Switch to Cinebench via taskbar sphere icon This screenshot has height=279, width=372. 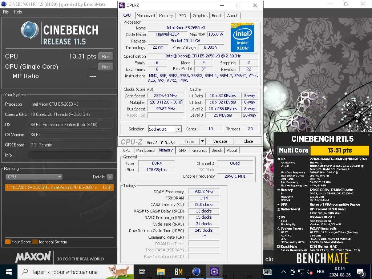[196, 272]
